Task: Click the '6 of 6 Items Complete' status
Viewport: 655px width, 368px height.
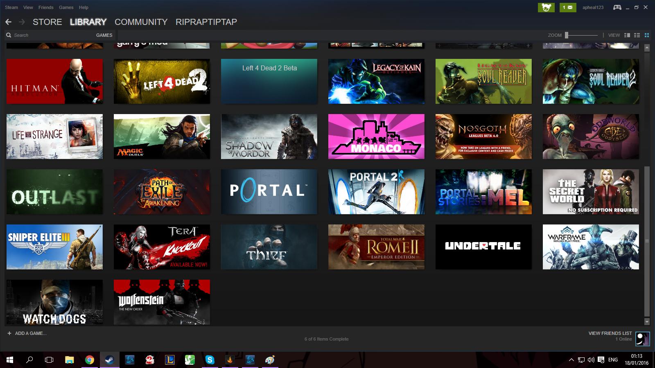Action: 327,339
